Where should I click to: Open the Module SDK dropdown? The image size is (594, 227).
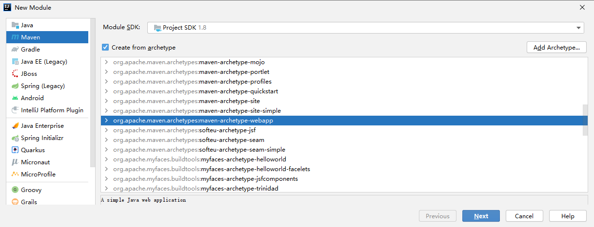[x=365, y=28]
